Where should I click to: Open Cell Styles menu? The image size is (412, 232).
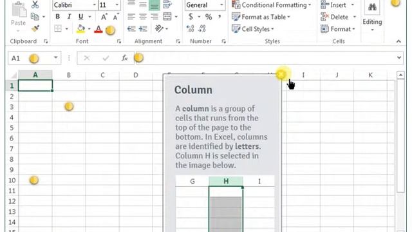(253, 29)
